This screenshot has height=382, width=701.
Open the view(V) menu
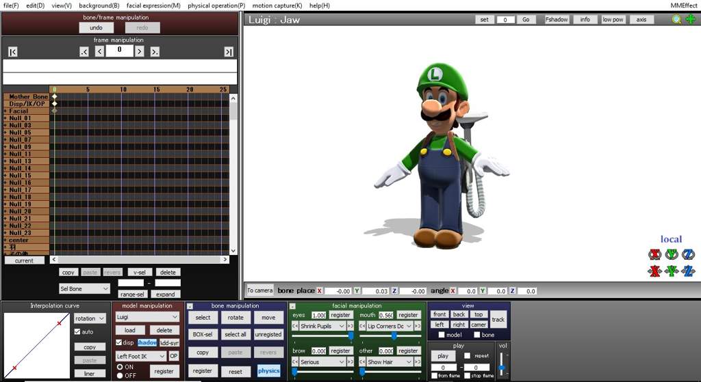(x=62, y=5)
